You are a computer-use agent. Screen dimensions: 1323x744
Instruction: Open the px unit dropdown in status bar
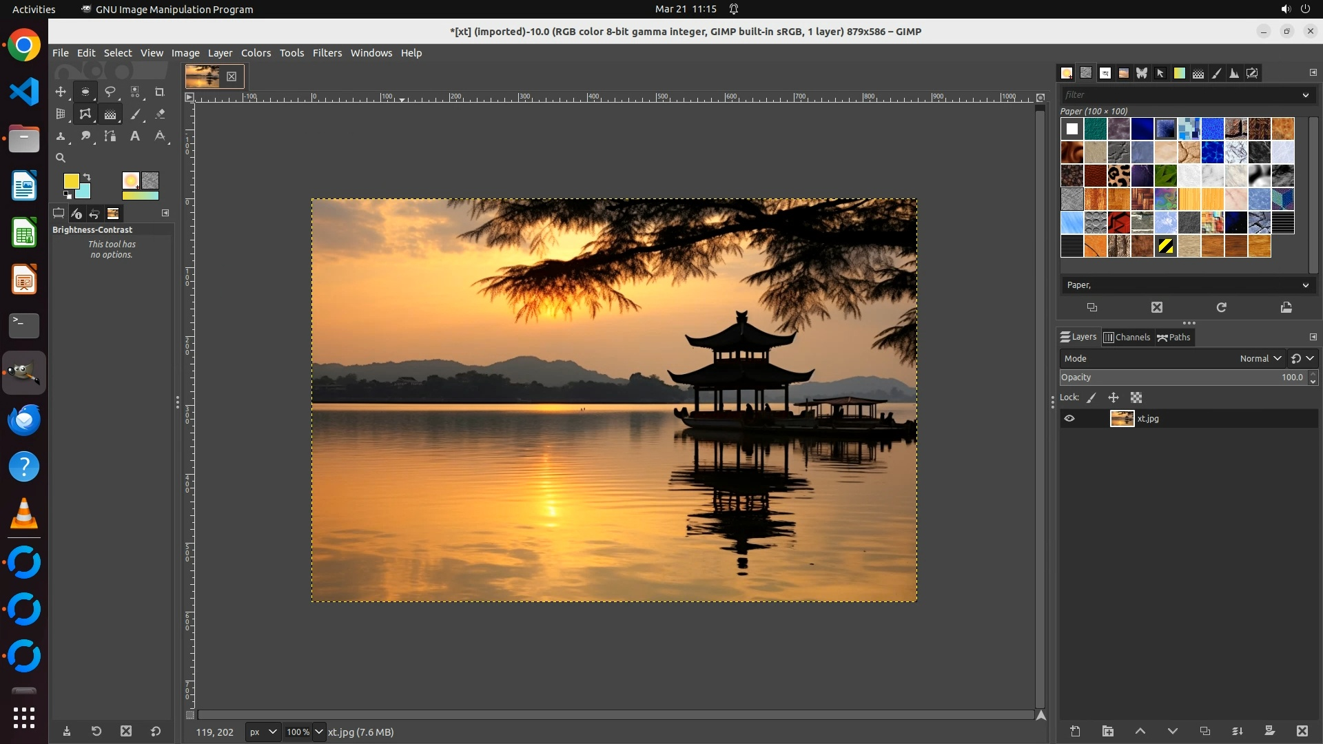click(x=263, y=732)
